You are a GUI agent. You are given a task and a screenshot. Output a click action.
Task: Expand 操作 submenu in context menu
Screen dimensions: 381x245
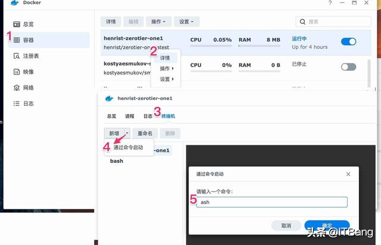click(x=167, y=68)
